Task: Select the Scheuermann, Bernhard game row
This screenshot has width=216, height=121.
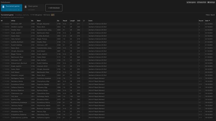Action: click(x=108, y=63)
